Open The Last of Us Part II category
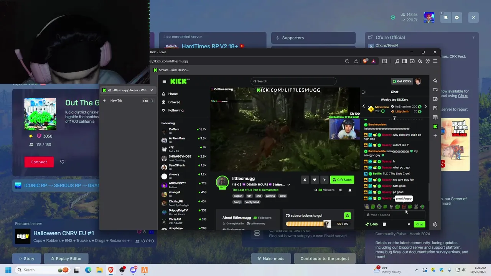Viewport: 491px width, 276px height. (x=255, y=190)
